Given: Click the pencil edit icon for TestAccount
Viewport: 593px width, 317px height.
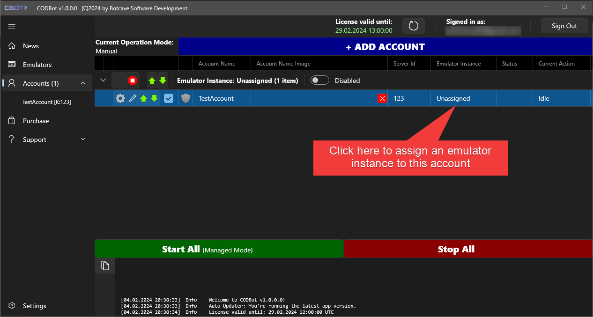Looking at the screenshot, I should 133,98.
